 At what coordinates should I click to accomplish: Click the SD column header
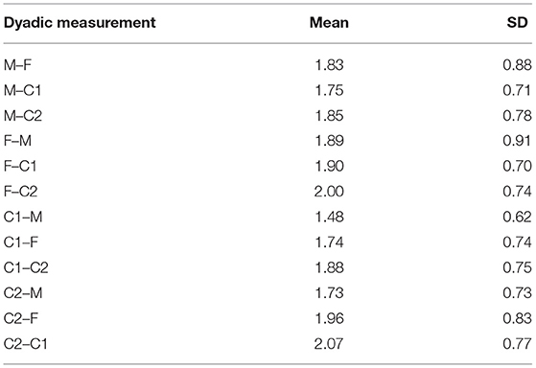coord(517,23)
